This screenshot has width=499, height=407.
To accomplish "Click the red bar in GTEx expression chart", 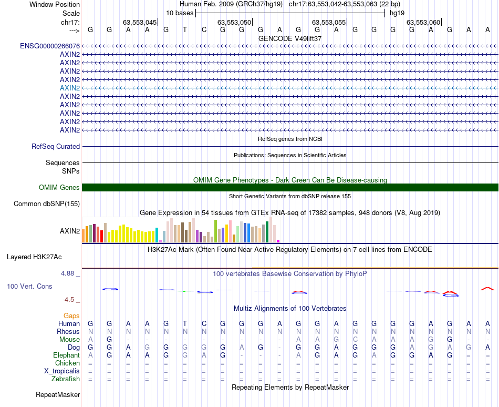I will 101,236.
